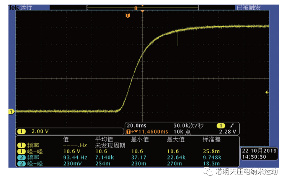Click the 值 column header

coord(66,140)
